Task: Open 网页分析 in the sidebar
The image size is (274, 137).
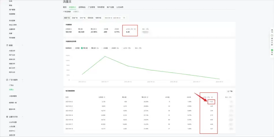Action: click(x=12, y=72)
